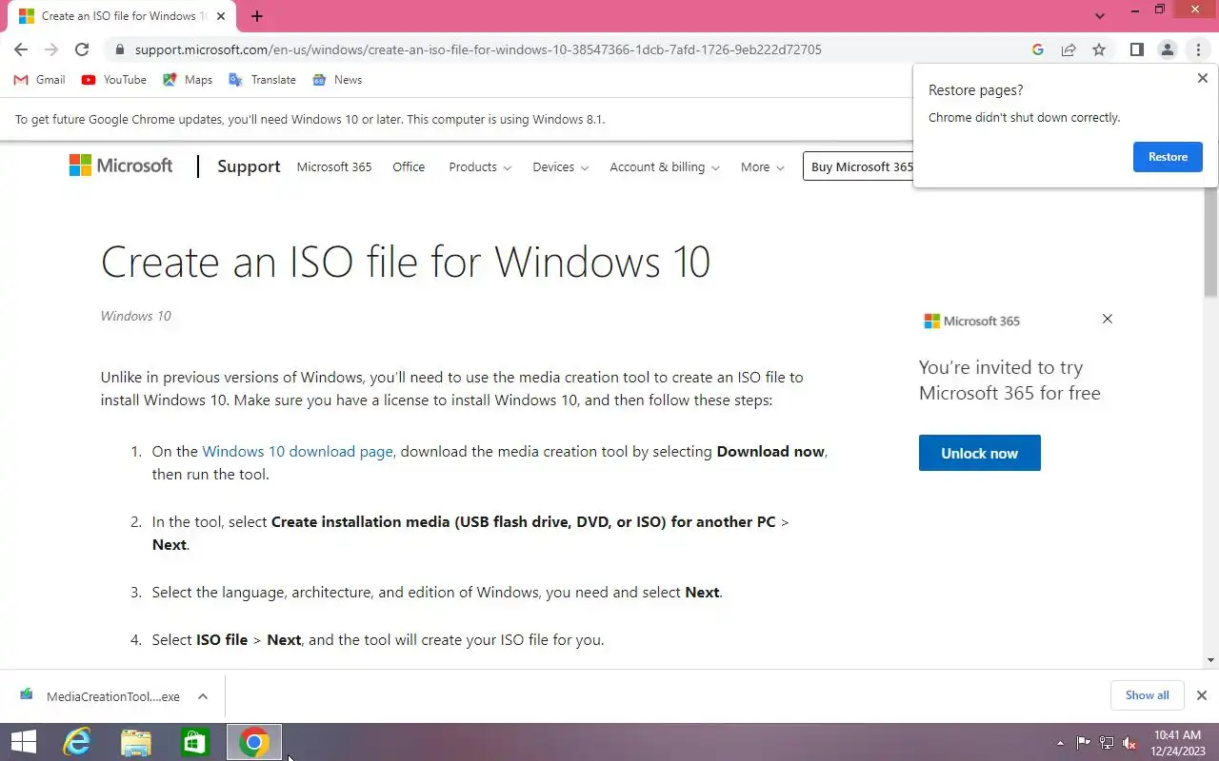Open Google search side panel icon
The height and width of the screenshot is (761, 1219).
click(1038, 49)
